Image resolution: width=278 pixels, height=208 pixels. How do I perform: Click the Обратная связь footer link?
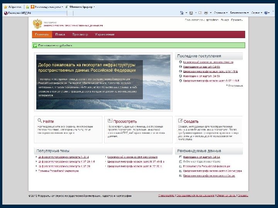(x=226, y=196)
